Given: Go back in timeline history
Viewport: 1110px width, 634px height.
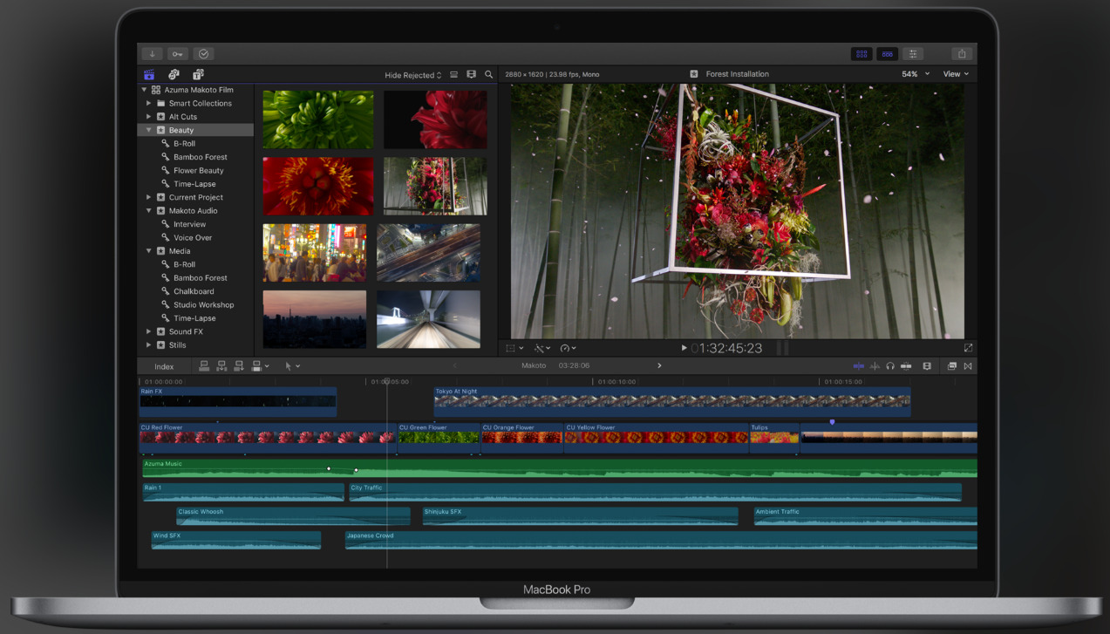Looking at the screenshot, I should click(x=454, y=366).
